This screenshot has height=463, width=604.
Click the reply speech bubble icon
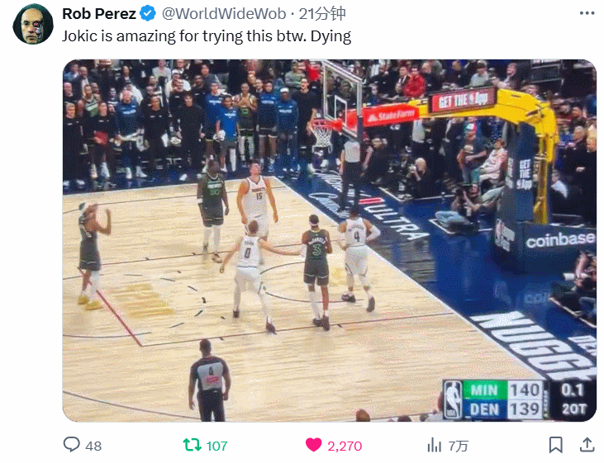[x=71, y=445]
